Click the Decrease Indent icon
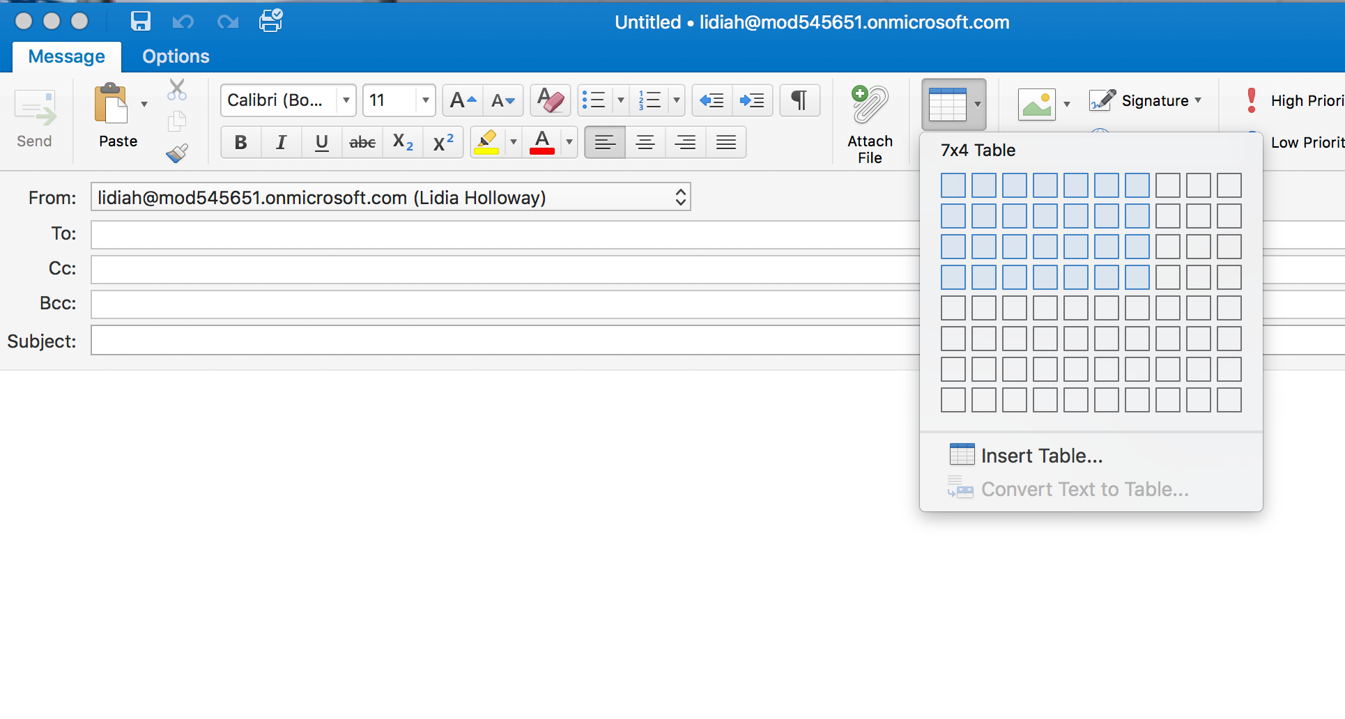Screen dimensions: 1345x719 coord(712,100)
